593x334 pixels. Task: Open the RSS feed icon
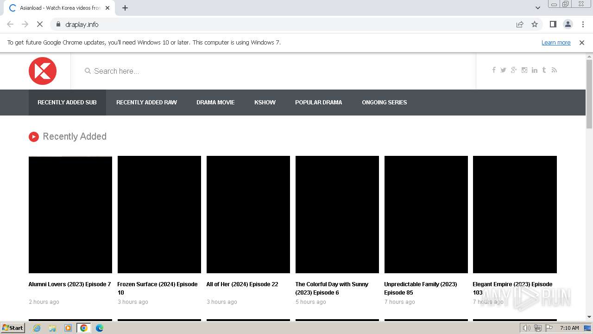point(554,70)
